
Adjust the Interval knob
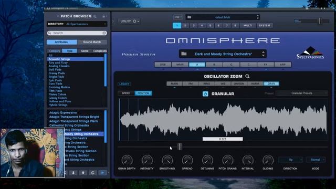point(248,160)
